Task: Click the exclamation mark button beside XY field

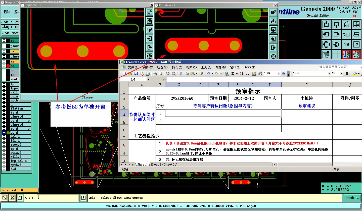Action: (x=83, y=198)
